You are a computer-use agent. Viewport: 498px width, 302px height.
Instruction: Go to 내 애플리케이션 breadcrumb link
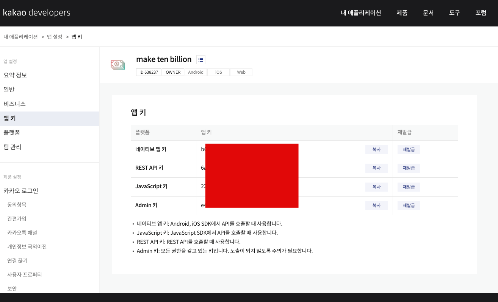(20, 37)
